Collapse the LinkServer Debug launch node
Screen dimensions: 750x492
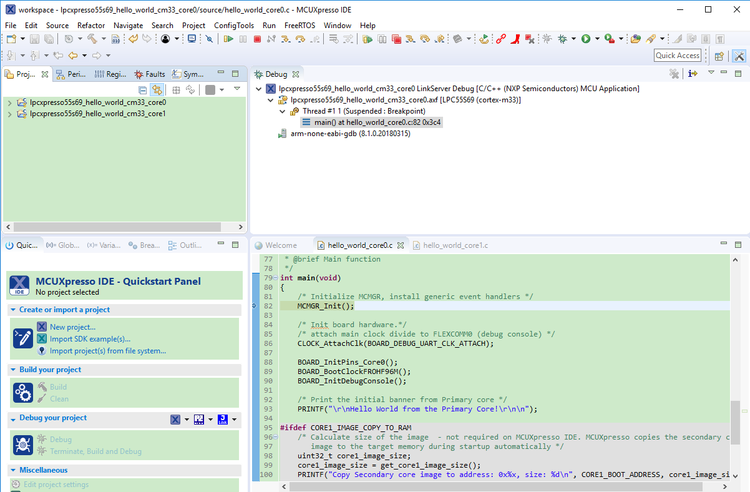pos(259,89)
